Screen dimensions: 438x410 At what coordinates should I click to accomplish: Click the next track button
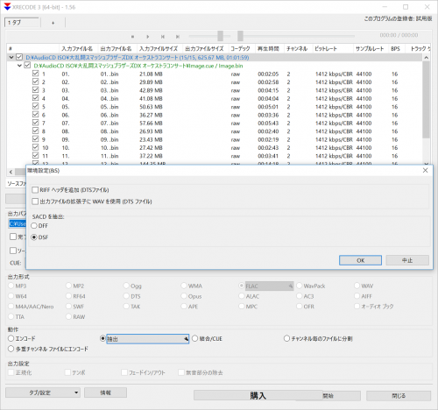pos(178,37)
